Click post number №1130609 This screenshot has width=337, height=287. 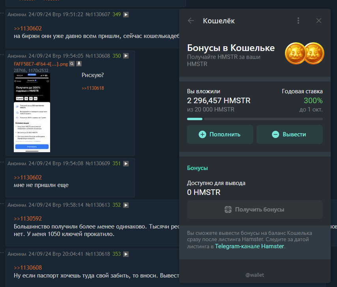point(98,163)
